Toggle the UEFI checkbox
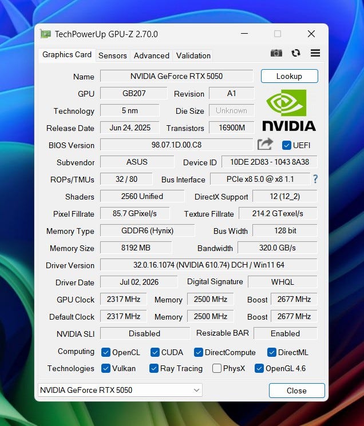The width and height of the screenshot is (364, 426). click(287, 145)
